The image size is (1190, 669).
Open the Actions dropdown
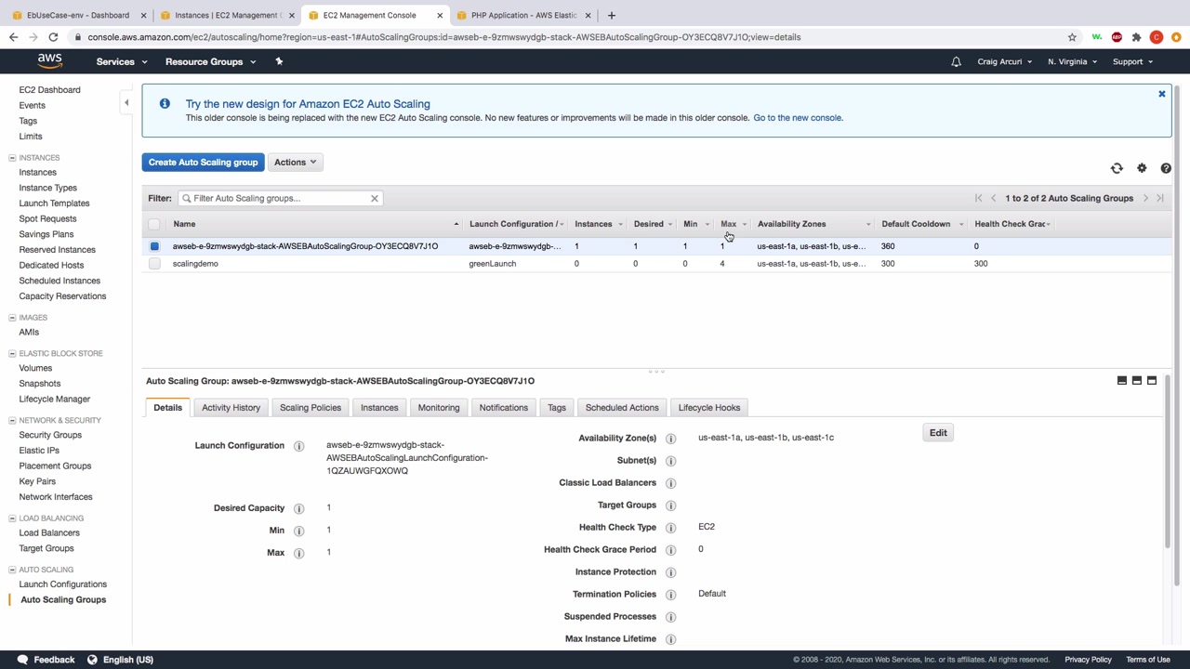(296, 163)
